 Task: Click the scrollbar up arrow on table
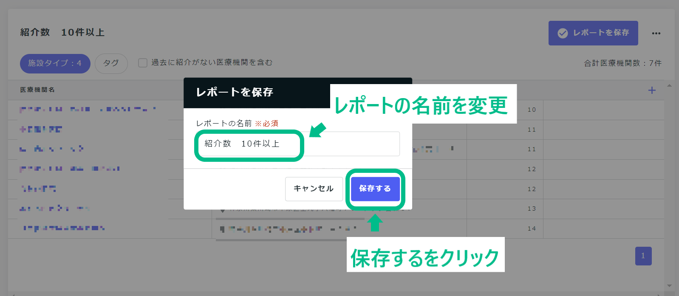669,85
